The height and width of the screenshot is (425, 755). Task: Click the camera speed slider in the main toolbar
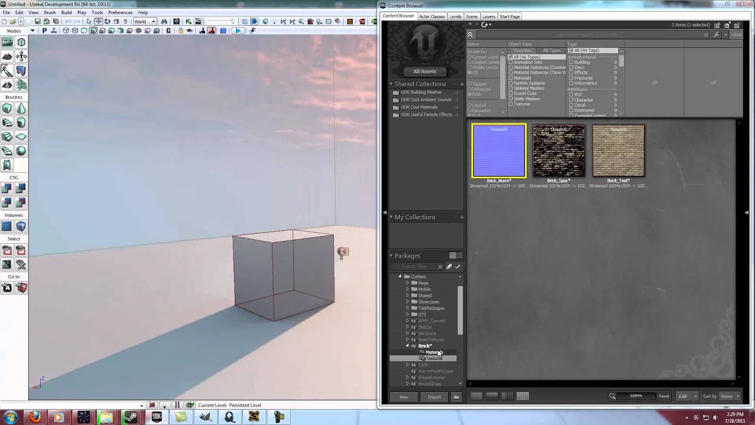(x=221, y=21)
